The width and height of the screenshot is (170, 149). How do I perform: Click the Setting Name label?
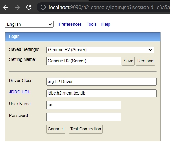click(x=23, y=59)
